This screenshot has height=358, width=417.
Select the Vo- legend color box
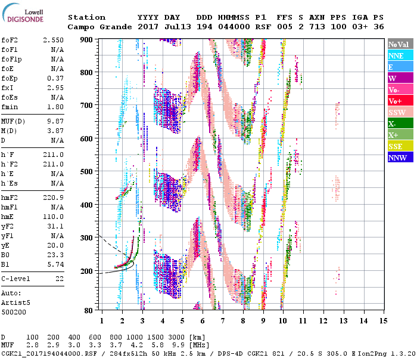[400, 90]
